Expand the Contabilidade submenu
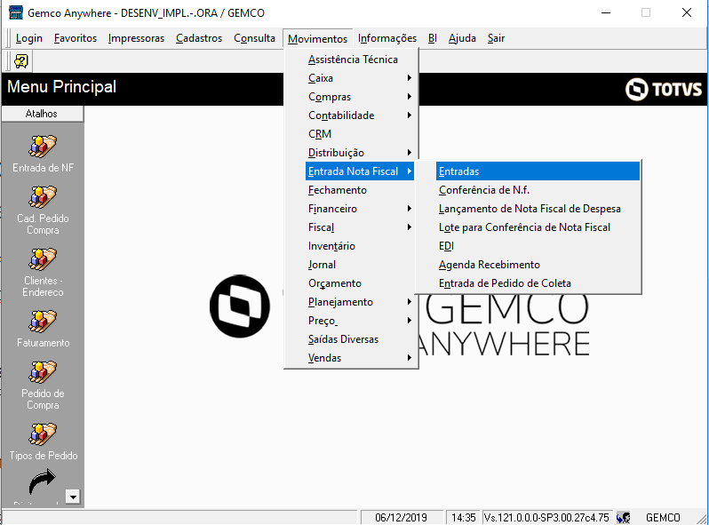 [x=360, y=115]
